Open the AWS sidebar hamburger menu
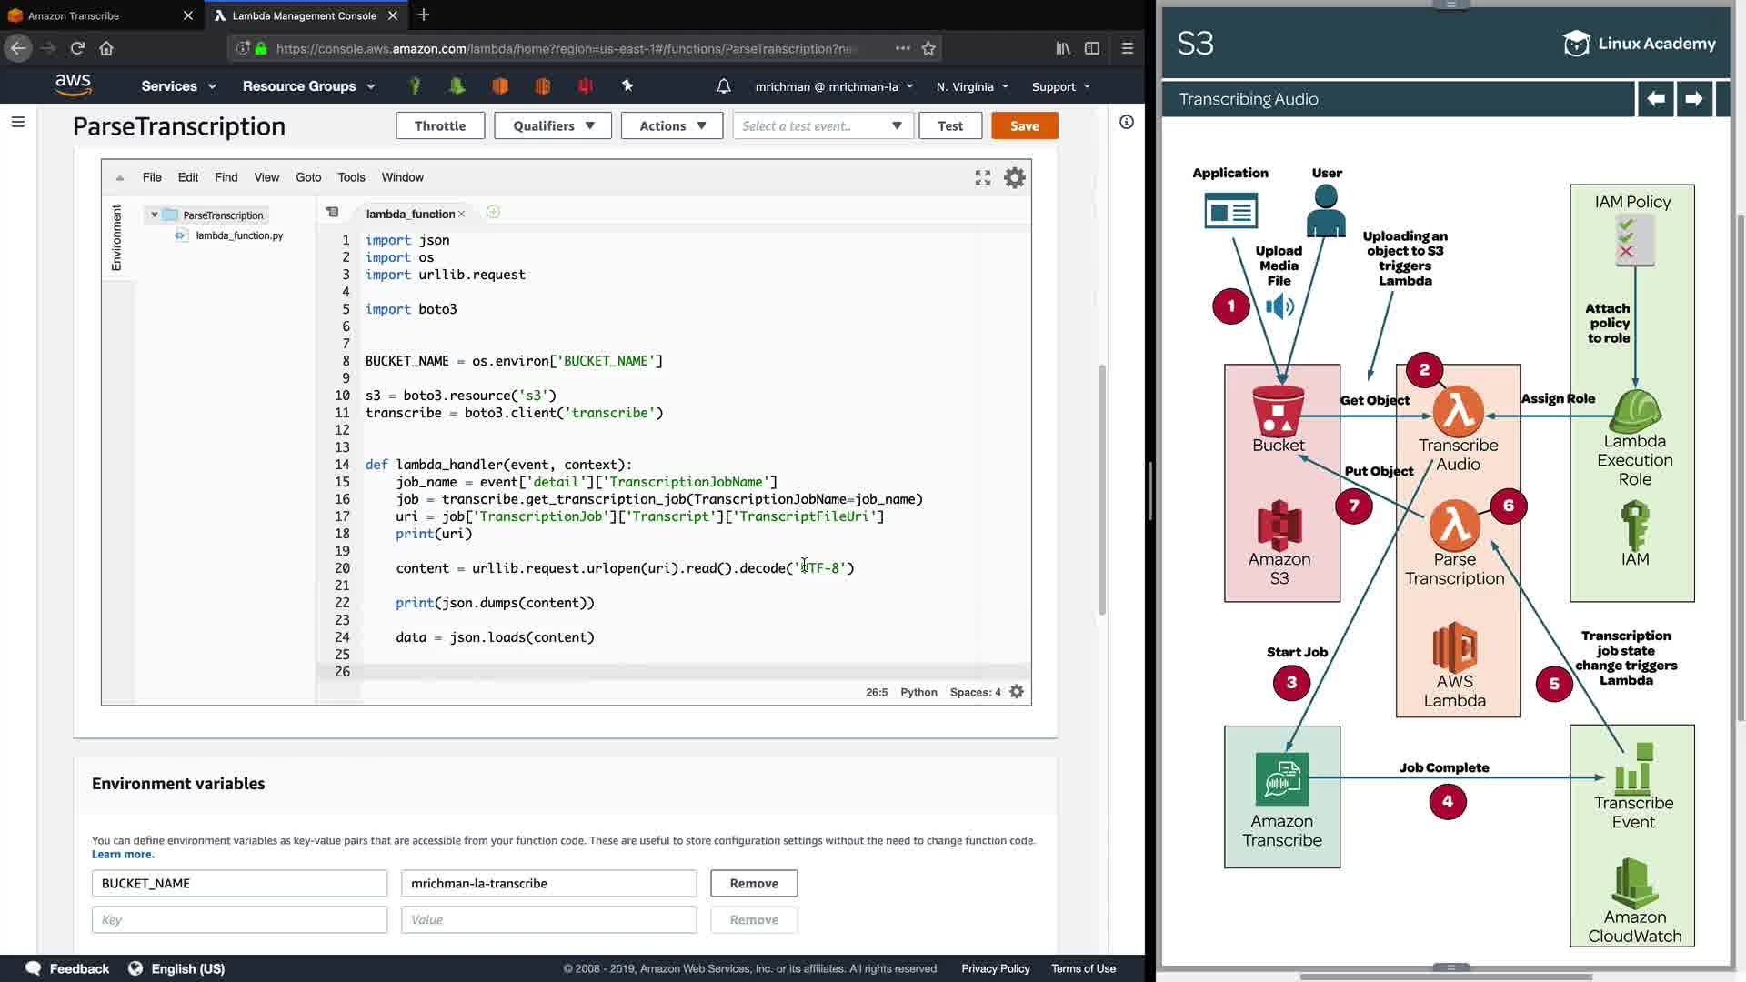This screenshot has height=982, width=1746. pyautogui.click(x=18, y=122)
